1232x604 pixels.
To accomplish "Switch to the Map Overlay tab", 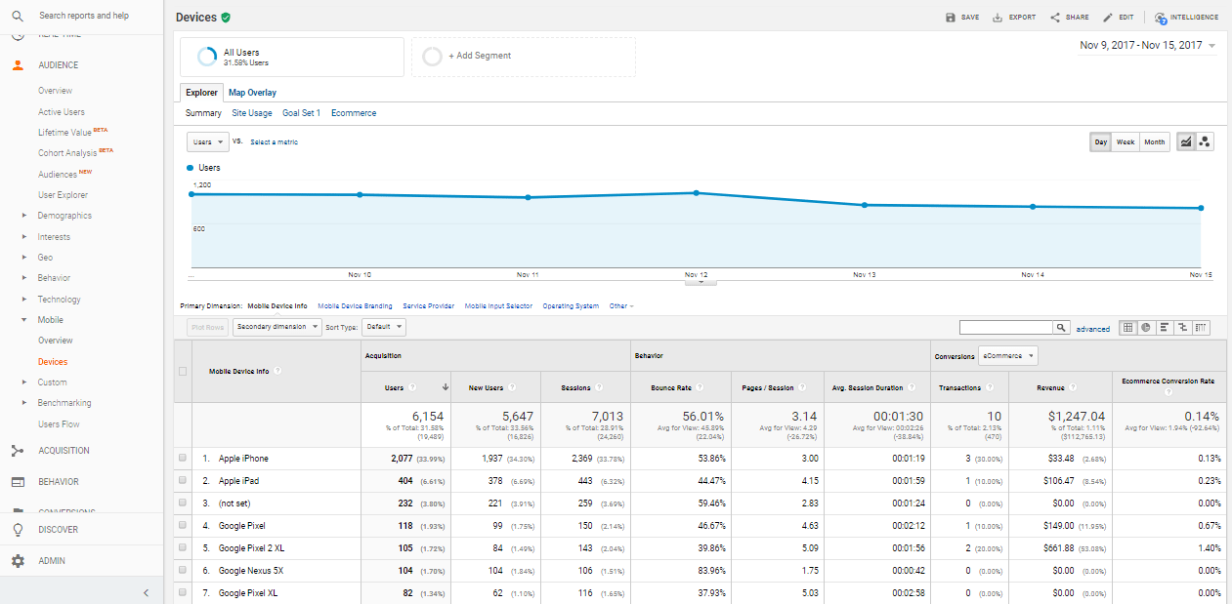I will [252, 93].
